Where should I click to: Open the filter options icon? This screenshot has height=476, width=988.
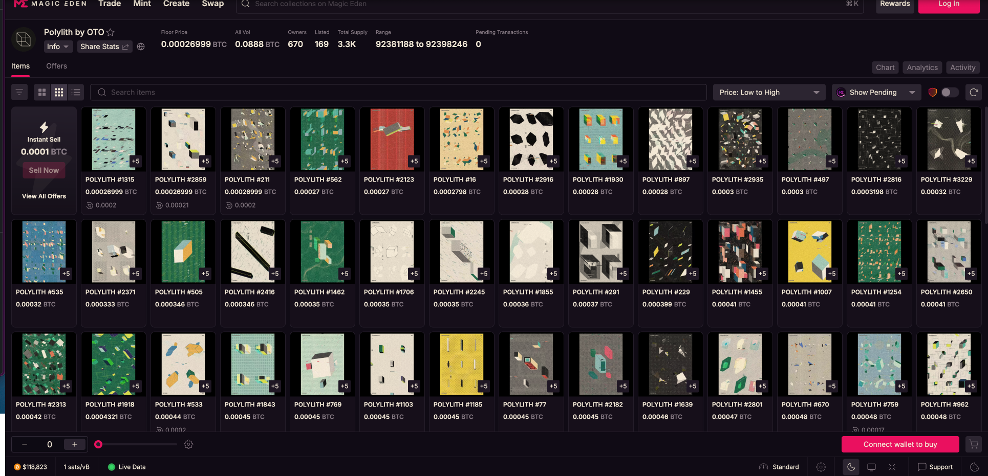(x=19, y=92)
